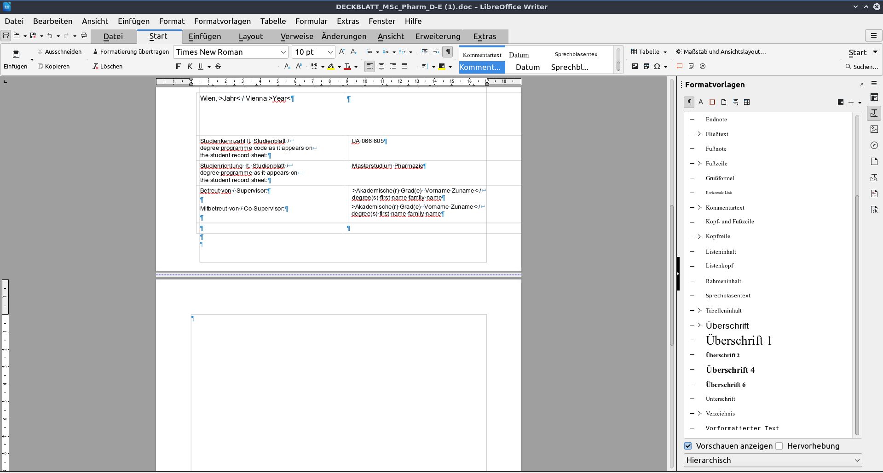This screenshot has height=473, width=883.
Task: Show table styles in Formatvorlagen
Action: point(747,102)
